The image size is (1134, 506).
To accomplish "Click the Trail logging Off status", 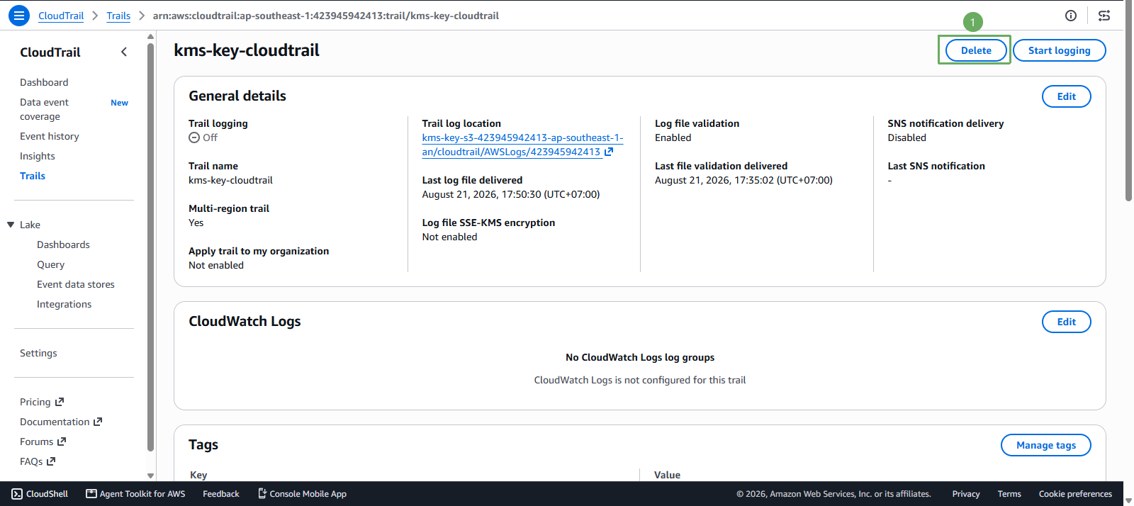I will point(203,137).
